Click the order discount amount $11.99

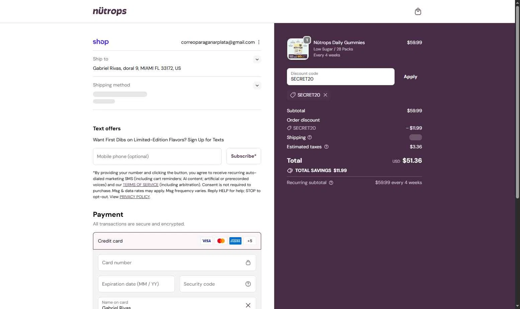tap(414, 128)
